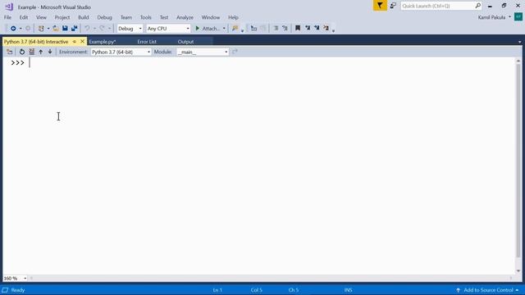
Task: Open the Build menu
Action: coord(84,17)
